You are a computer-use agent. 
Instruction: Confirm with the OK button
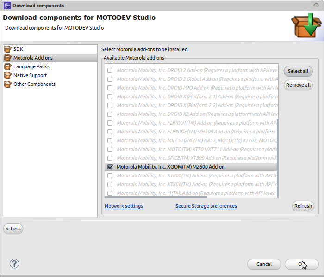click(x=301, y=264)
